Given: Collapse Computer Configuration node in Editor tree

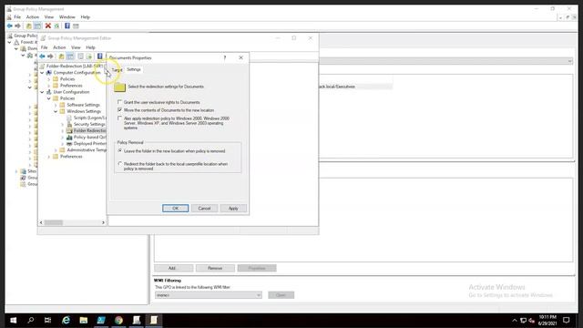Looking at the screenshot, I should point(43,73).
